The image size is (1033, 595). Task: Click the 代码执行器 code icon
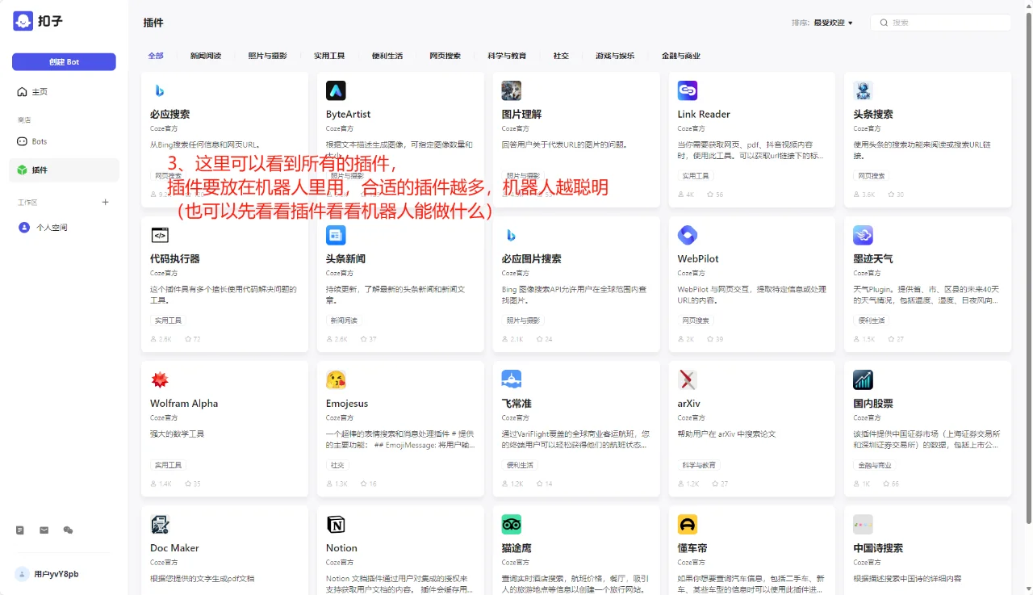[x=160, y=235]
